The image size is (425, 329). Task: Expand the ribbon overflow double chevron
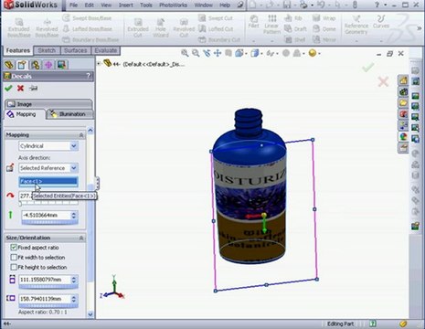420,28
